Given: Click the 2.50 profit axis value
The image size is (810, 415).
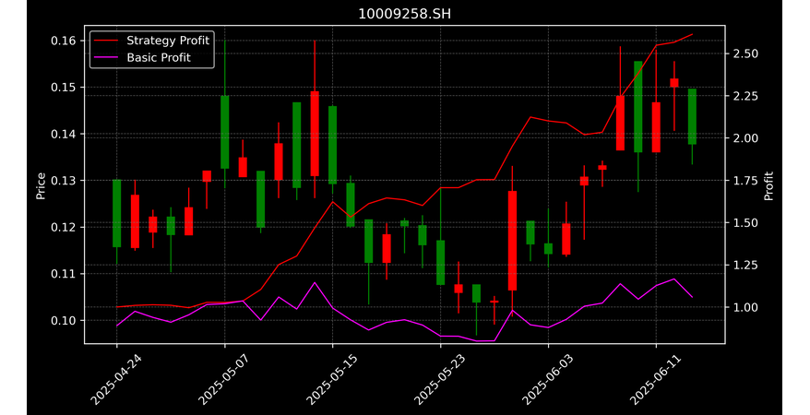Looking at the screenshot, I should tap(745, 53).
